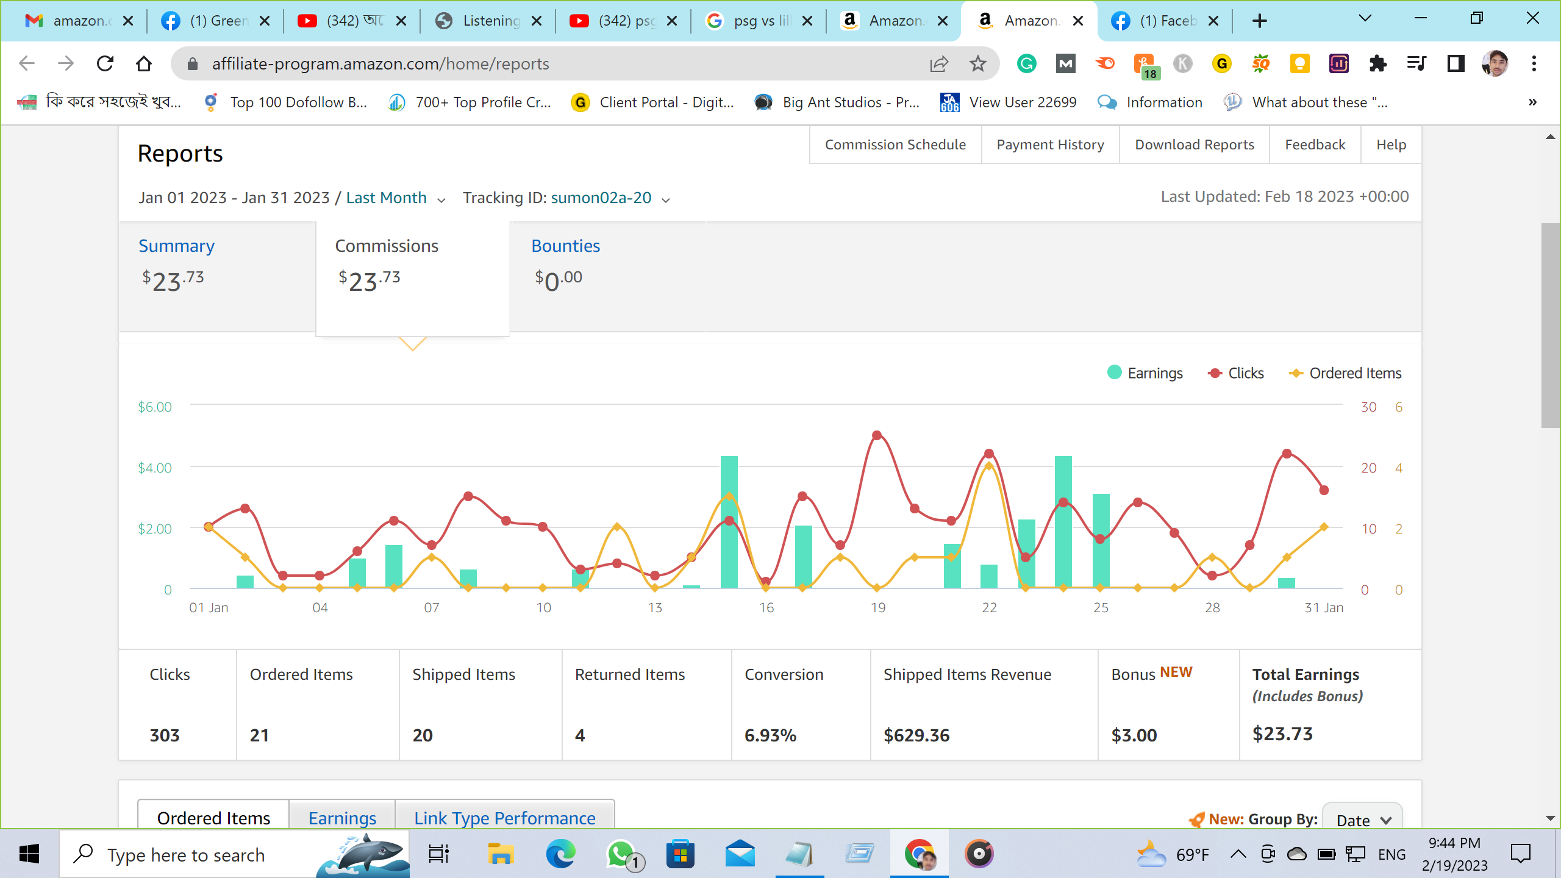Open the media control playlist icon
Viewport: 1561px width, 878px height.
1417,63
